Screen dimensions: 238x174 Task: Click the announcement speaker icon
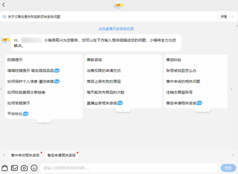(4, 17)
